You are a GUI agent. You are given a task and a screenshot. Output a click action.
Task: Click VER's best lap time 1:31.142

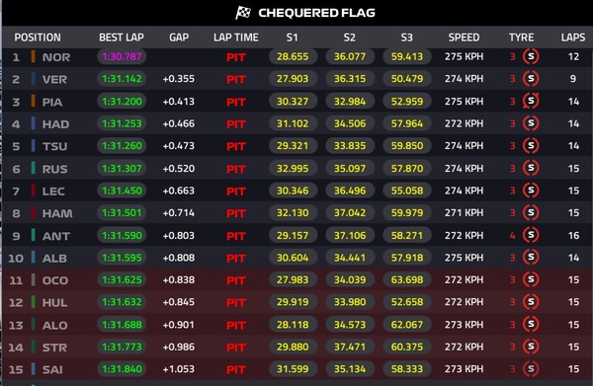[x=122, y=79]
